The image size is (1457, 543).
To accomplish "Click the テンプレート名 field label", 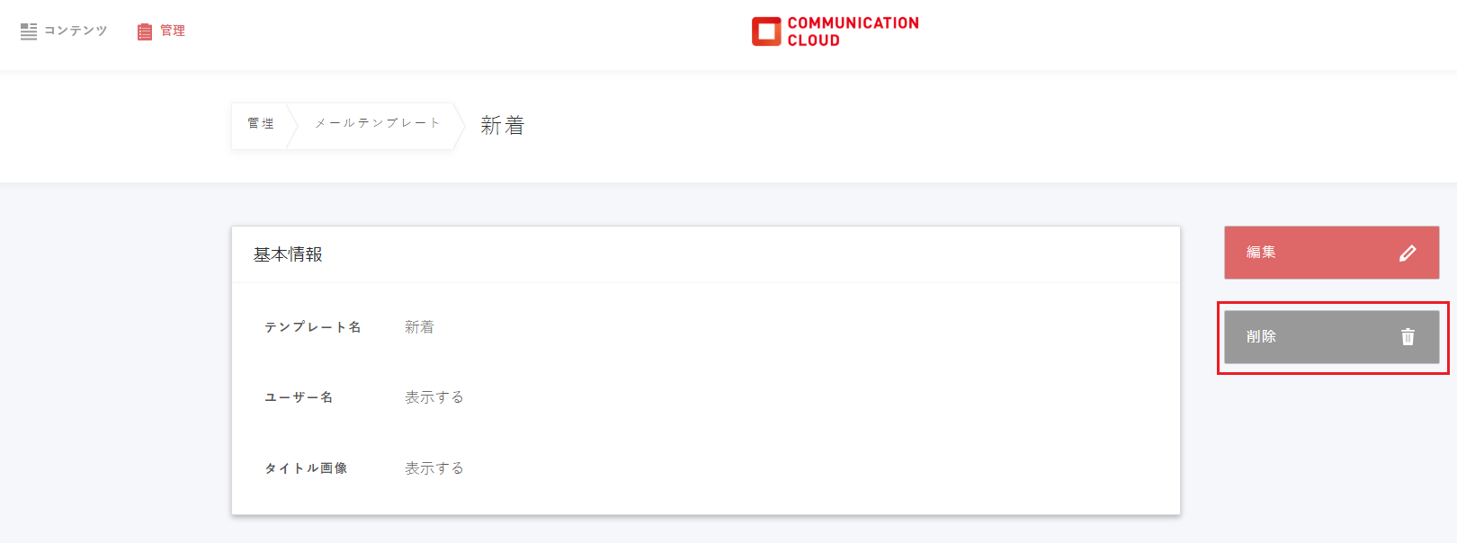I will pos(313,327).
